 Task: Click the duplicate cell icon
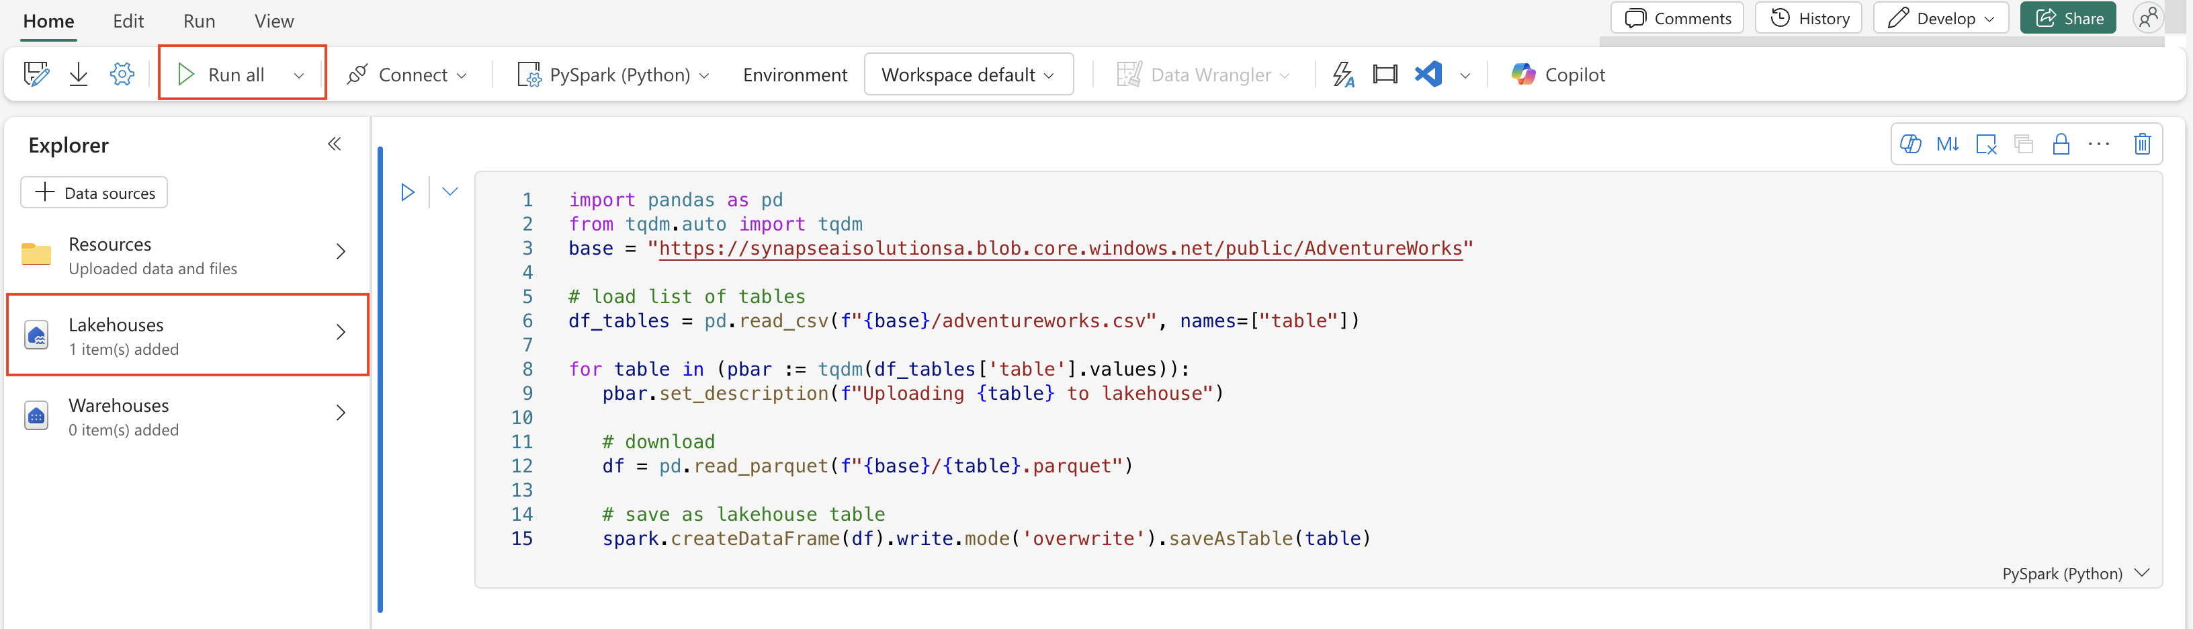click(x=2024, y=144)
